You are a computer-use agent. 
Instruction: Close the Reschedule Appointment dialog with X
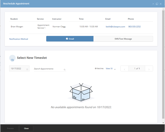point(161,4)
